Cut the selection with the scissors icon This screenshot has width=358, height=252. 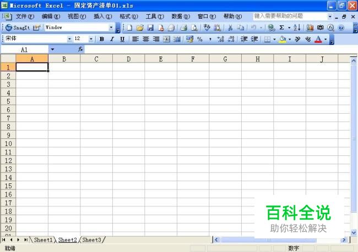(x=230, y=28)
